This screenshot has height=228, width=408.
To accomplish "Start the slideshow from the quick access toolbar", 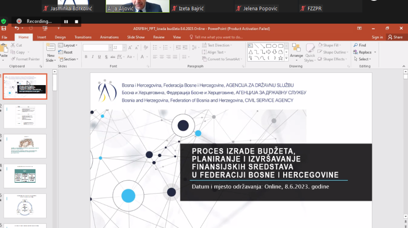I will [x=45, y=28].
